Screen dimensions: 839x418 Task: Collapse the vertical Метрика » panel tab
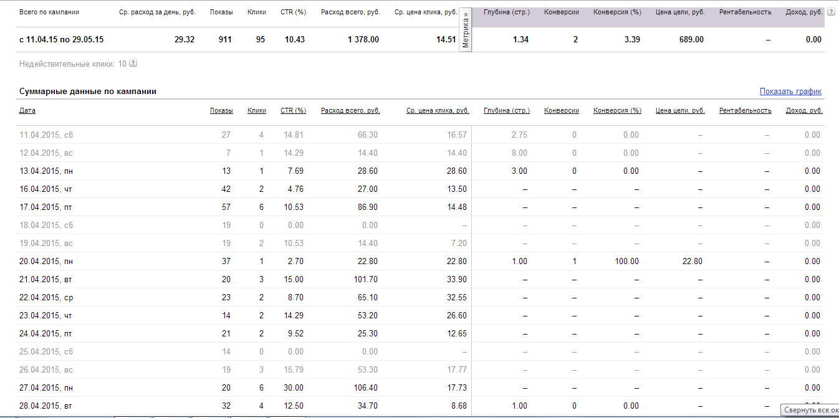pyautogui.click(x=465, y=30)
